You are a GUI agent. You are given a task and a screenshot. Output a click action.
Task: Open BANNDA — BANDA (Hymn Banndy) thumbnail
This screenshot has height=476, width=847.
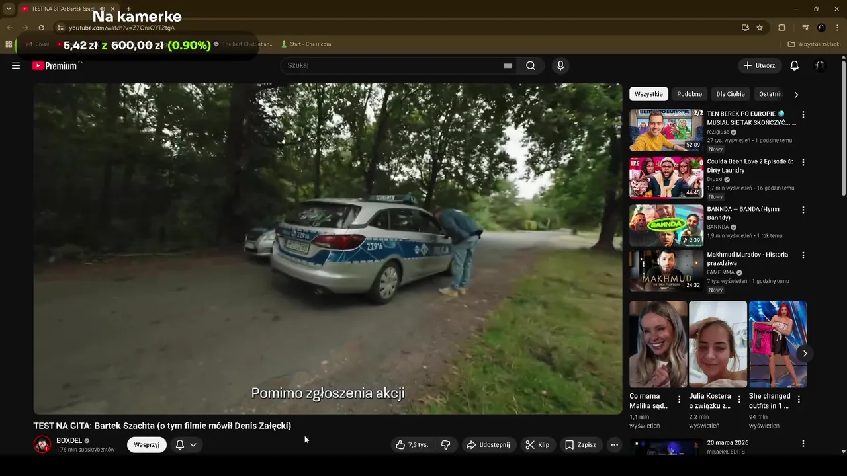click(666, 225)
